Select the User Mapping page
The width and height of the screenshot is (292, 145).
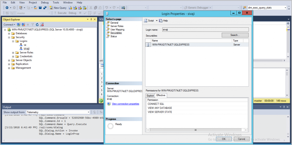coord(117,29)
